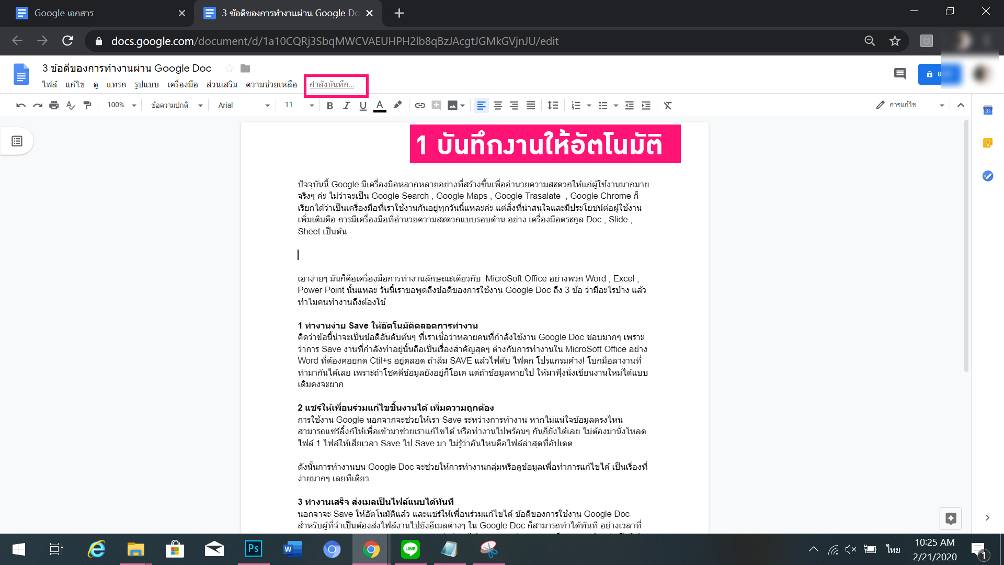
Task: Open the line spacing dropdown
Action: coord(553,105)
